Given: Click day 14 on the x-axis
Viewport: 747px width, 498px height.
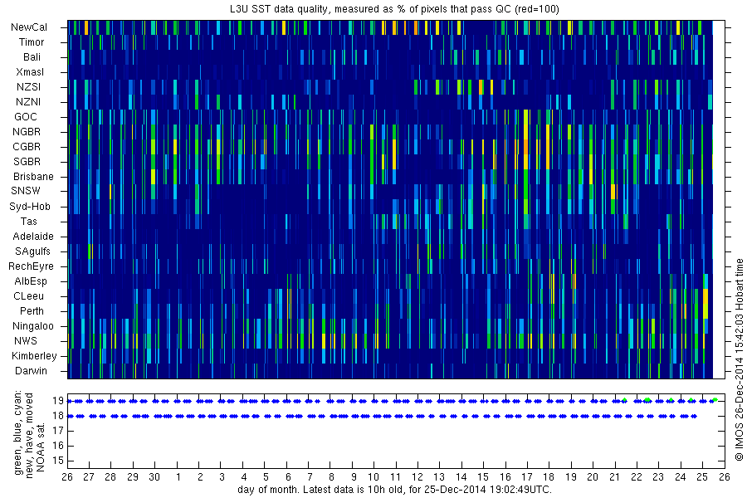Looking at the screenshot, I should (461, 477).
